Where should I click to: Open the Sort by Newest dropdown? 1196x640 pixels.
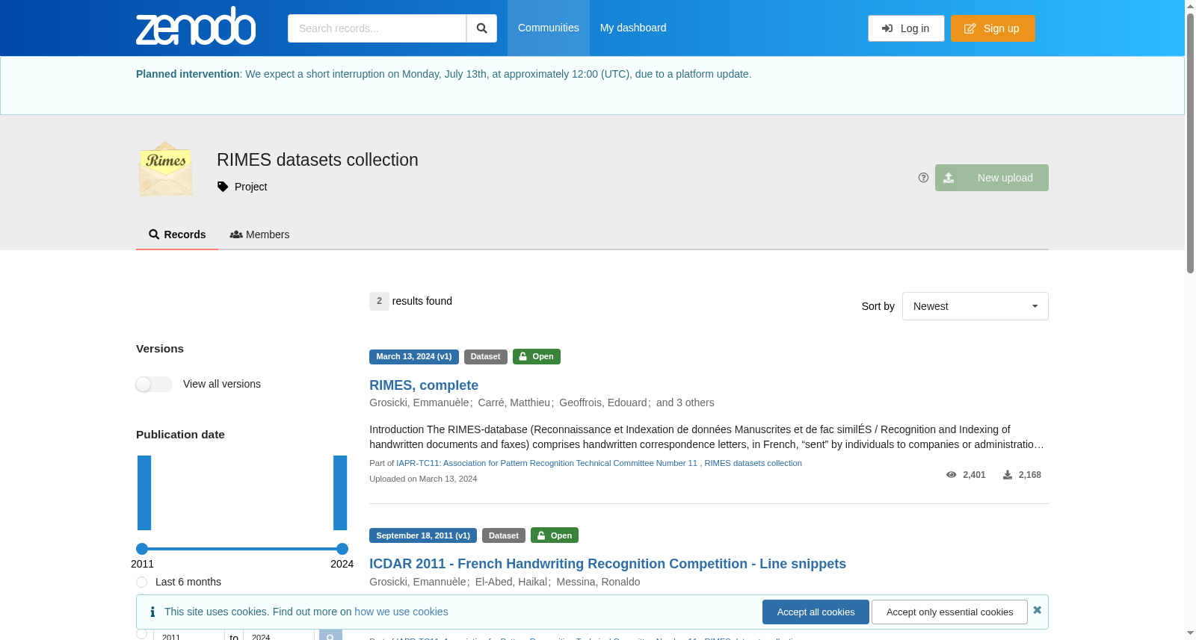(x=975, y=306)
